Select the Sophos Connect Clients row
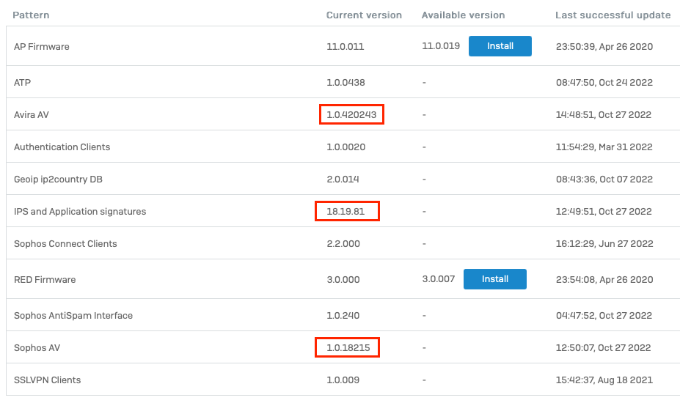680x403 pixels. click(343, 243)
